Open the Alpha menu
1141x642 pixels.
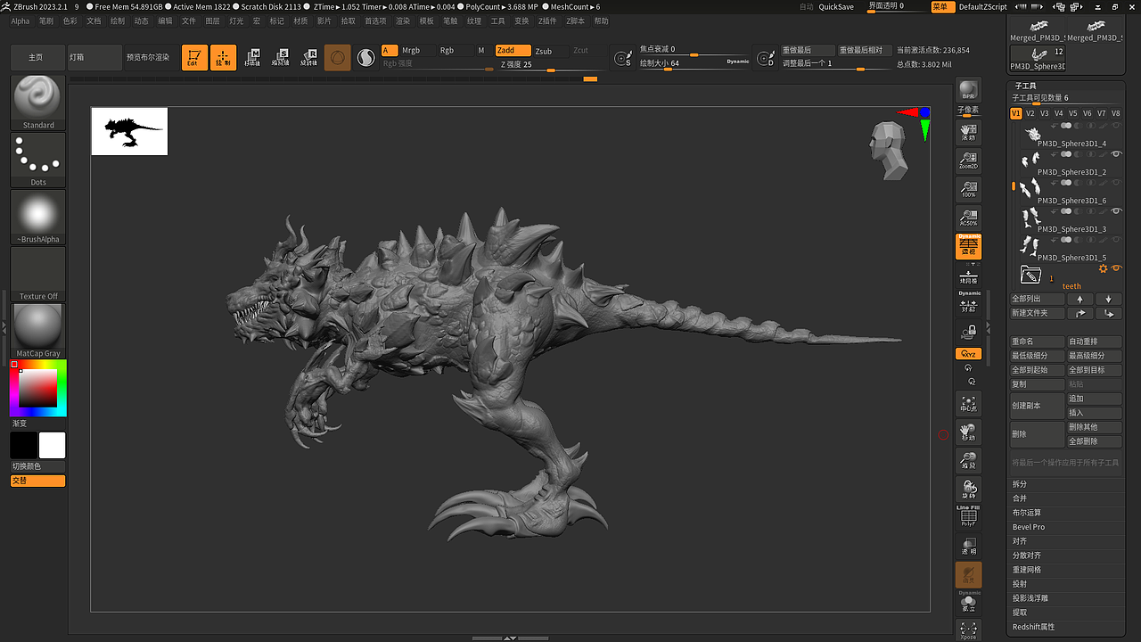click(20, 21)
